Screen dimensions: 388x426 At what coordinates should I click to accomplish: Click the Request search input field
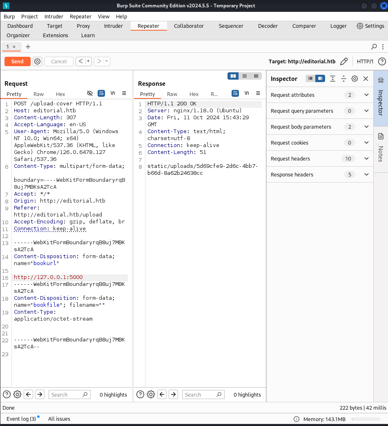pos(69,395)
